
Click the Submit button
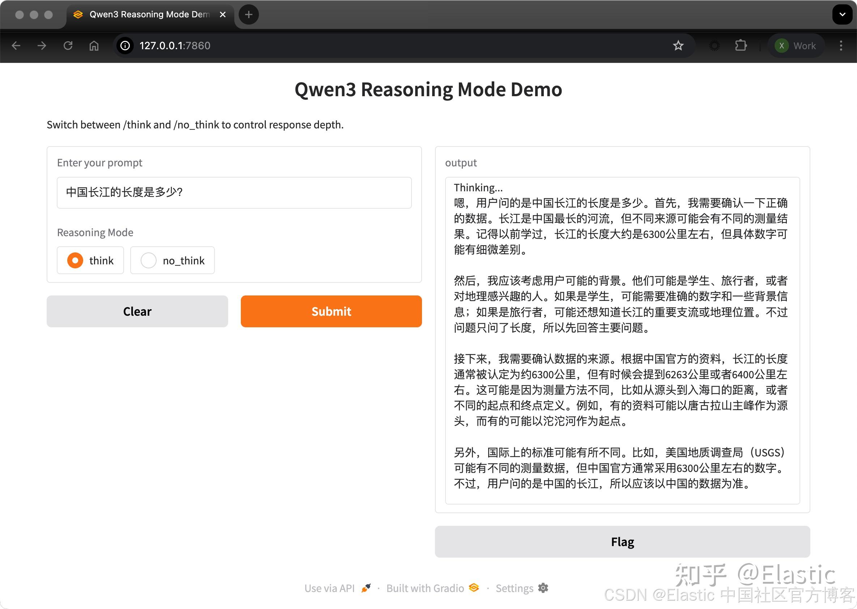pos(331,311)
